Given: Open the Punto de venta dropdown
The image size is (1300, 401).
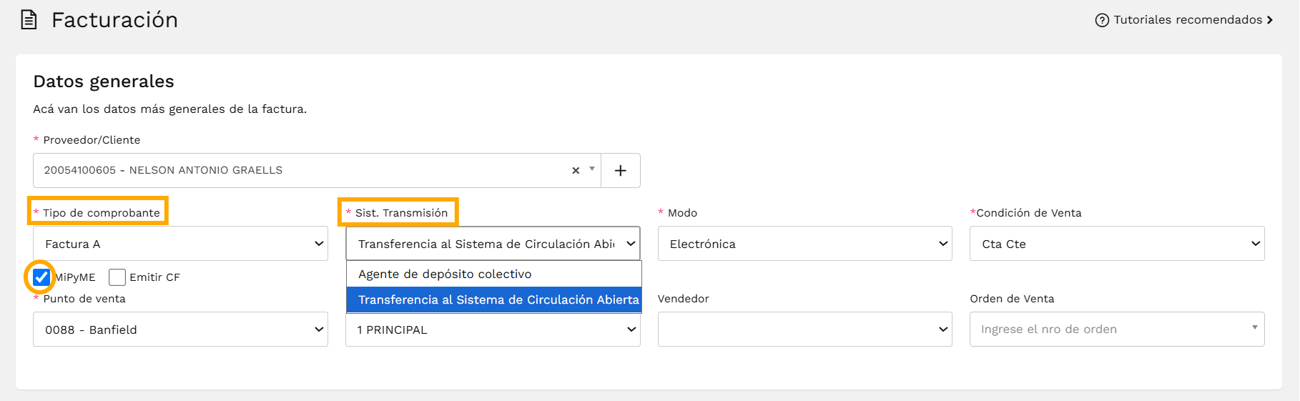Looking at the screenshot, I should [x=180, y=330].
